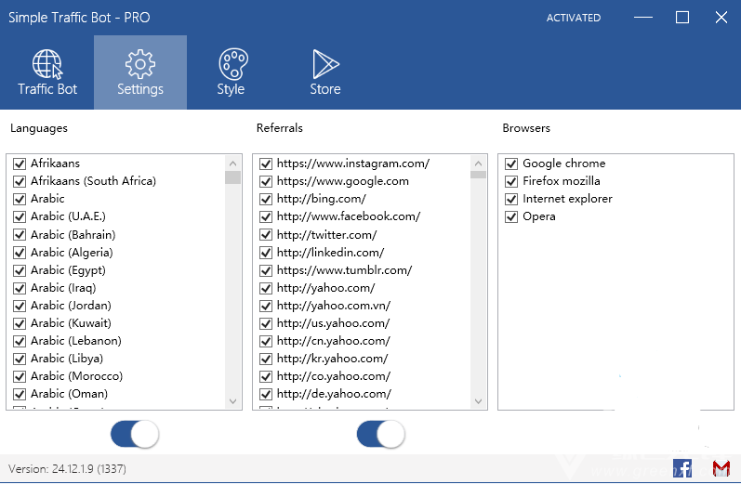The image size is (741, 484).
Task: Uncheck the co.yahoo.com referral checkbox
Action: pos(266,376)
